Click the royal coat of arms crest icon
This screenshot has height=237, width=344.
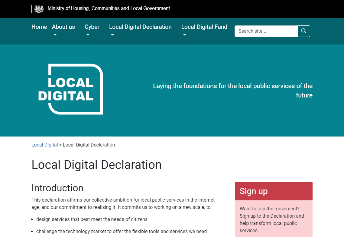coord(39,9)
